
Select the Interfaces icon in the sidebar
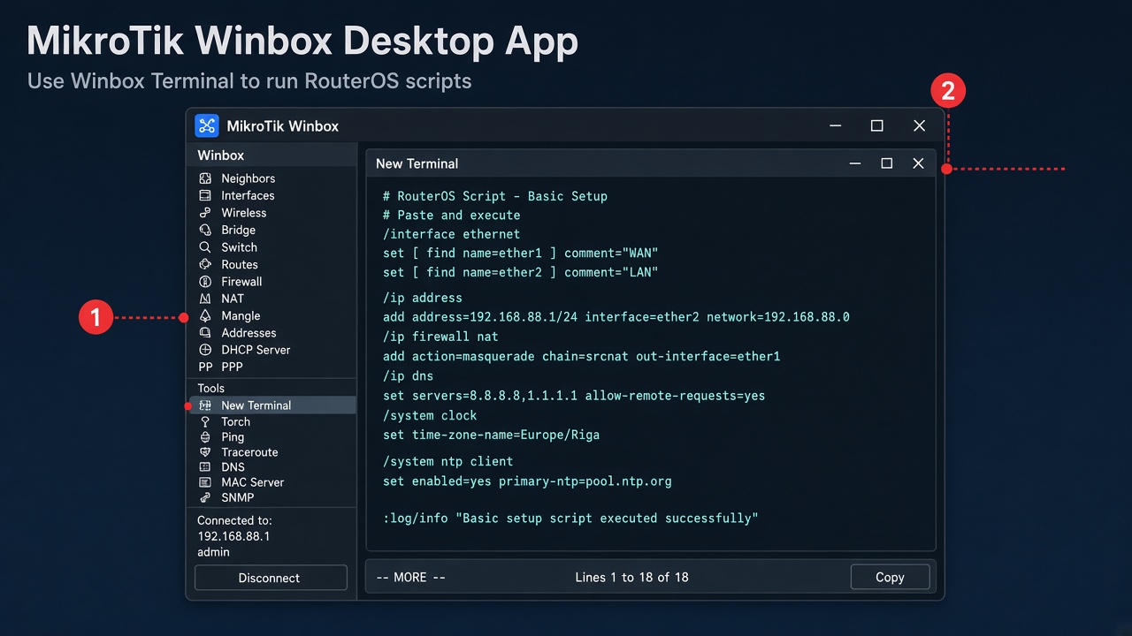205,195
